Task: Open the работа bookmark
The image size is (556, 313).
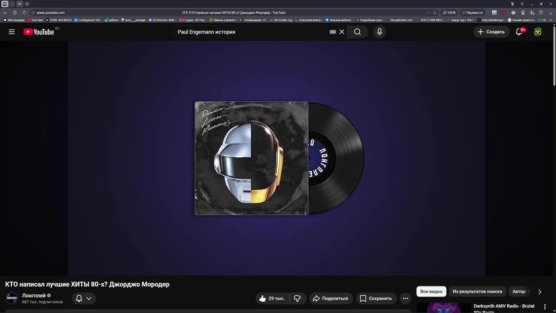Action: 112,20
